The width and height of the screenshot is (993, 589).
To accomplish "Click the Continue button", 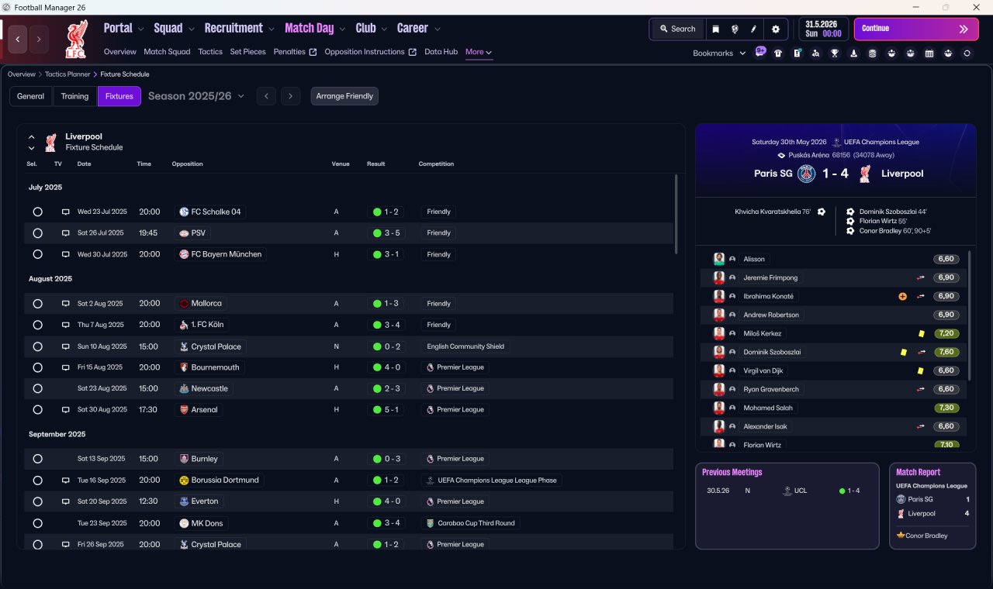I will tap(916, 29).
